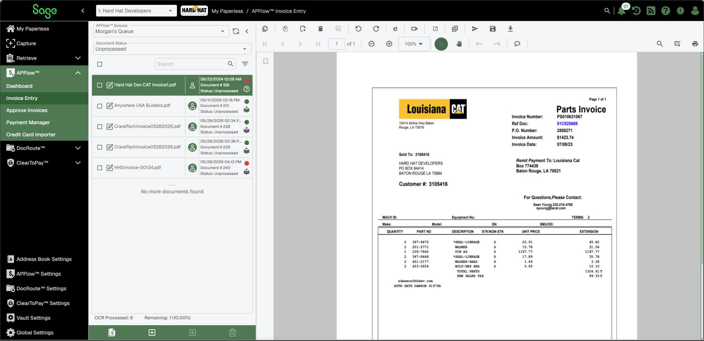The width and height of the screenshot is (704, 341).
Task: Open company selector Hard Hat Developers dropdown
Action: pos(136,11)
